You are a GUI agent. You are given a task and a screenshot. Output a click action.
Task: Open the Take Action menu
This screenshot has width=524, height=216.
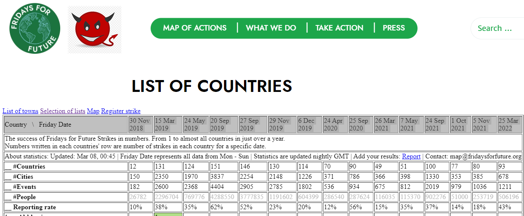339,28
